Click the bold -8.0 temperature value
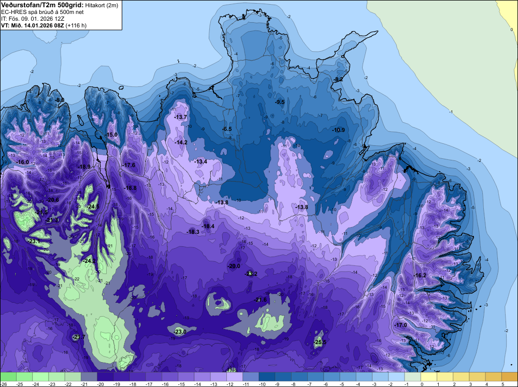This screenshot has width=518, height=387. pyautogui.click(x=60, y=100)
